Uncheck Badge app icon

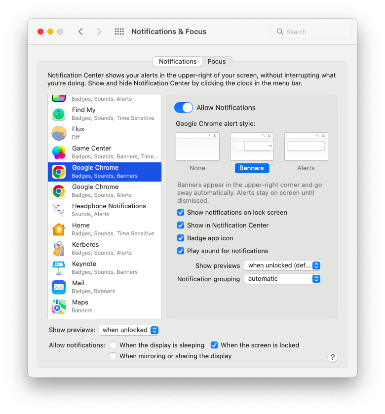[x=181, y=238]
